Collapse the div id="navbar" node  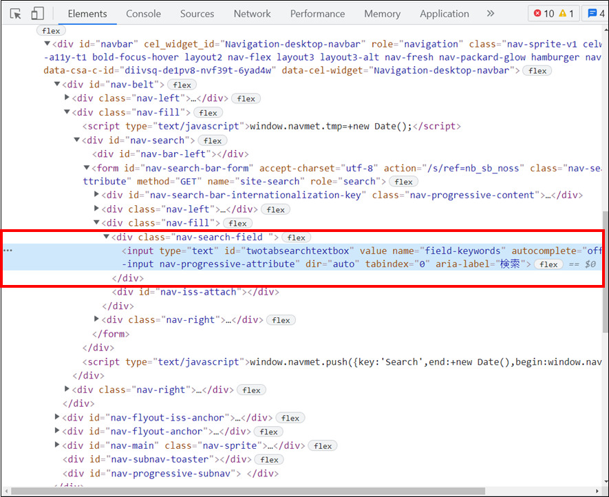tap(47, 43)
